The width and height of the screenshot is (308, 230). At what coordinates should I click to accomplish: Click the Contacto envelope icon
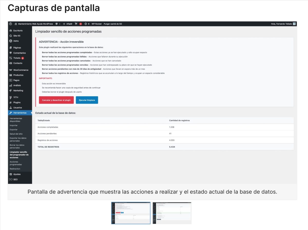click(x=10, y=63)
